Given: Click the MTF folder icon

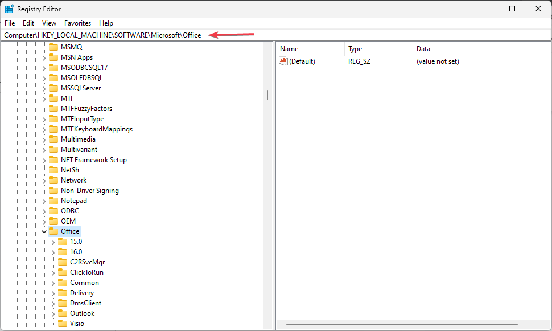Looking at the screenshot, I should tap(53, 98).
